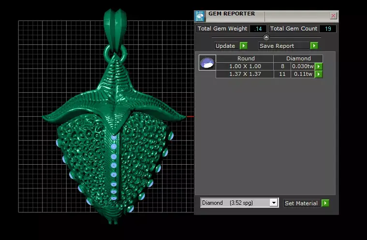The width and height of the screenshot is (367, 240).
Task: Click the green arrow next to Set Material
Action: point(325,203)
